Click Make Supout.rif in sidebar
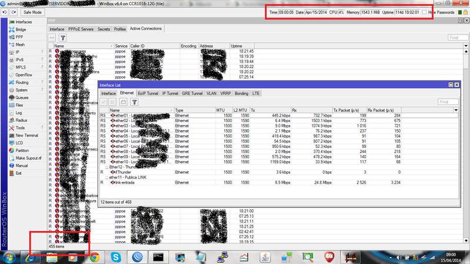This screenshot has height=264, width=470. (x=28, y=158)
